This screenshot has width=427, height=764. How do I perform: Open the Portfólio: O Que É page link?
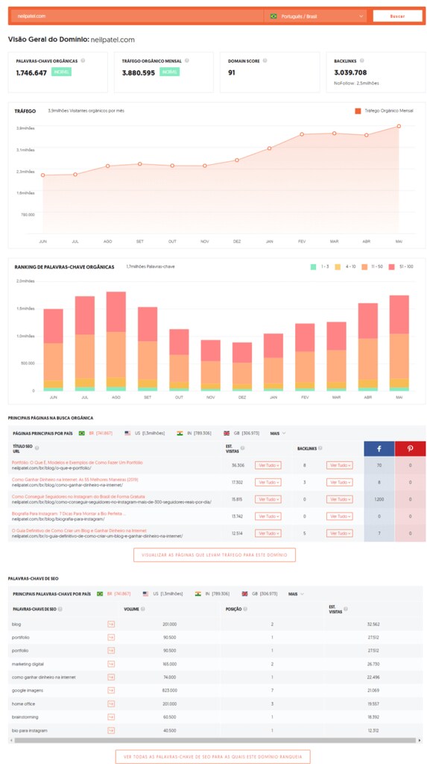78,463
